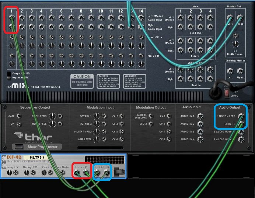Adjust ECF-42 Freq CV trim knob
Screen dimensions: 255x198
click(x=10, y=173)
